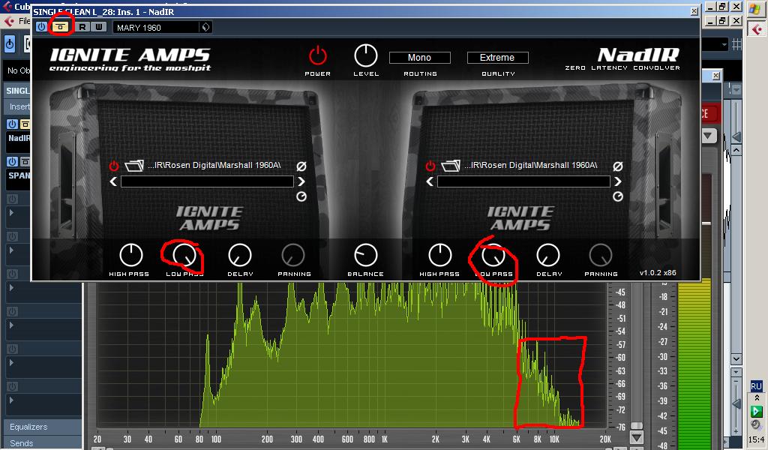The height and width of the screenshot is (450, 768).
Task: Click the preset browser icon beside MARY 1960
Action: click(x=205, y=28)
